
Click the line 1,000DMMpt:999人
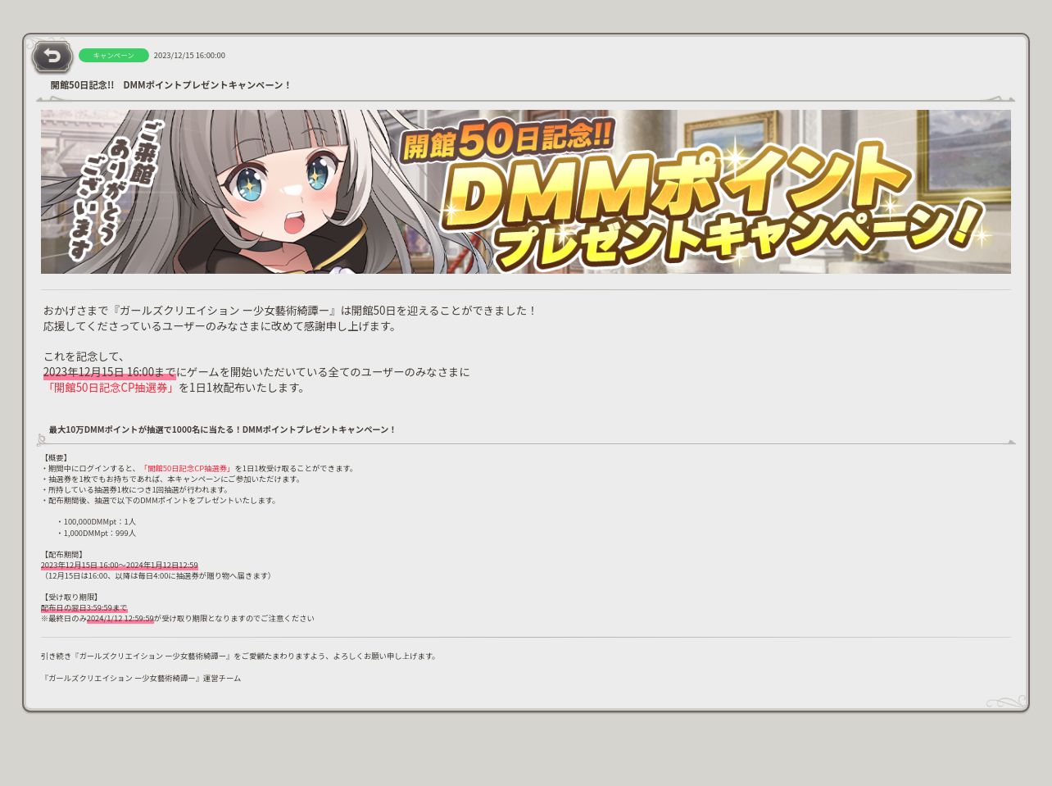pos(97,534)
